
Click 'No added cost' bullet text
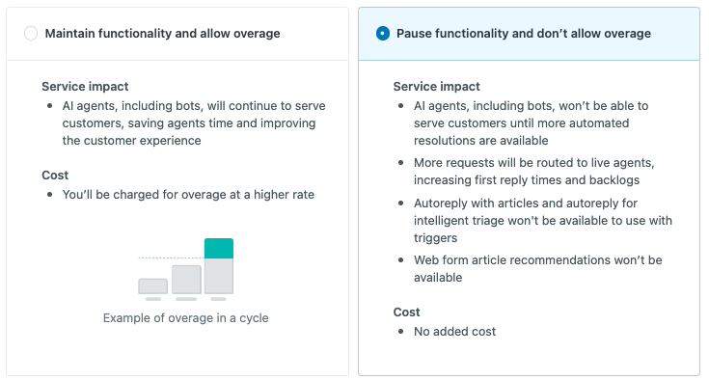[x=455, y=332]
